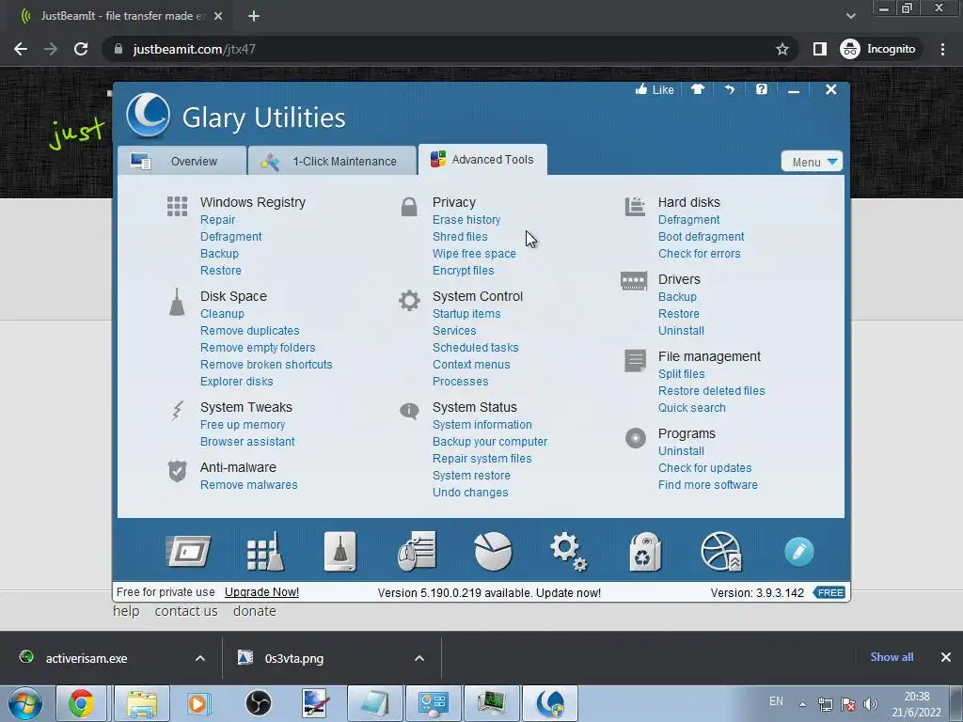Reload the page in Chrome
The width and height of the screenshot is (963, 722).
coord(81,49)
